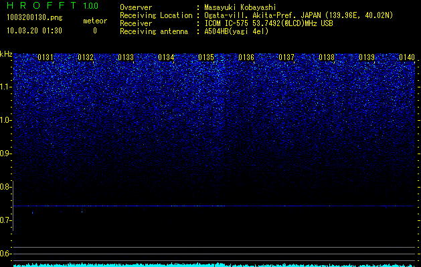Select the observer name Masayuki Kobayashi
Image resolution: width=421 pixels, height=267 pixels.
(x=240, y=7)
